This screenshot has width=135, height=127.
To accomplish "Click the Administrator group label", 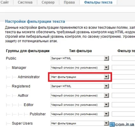I will click(x=29, y=77).
